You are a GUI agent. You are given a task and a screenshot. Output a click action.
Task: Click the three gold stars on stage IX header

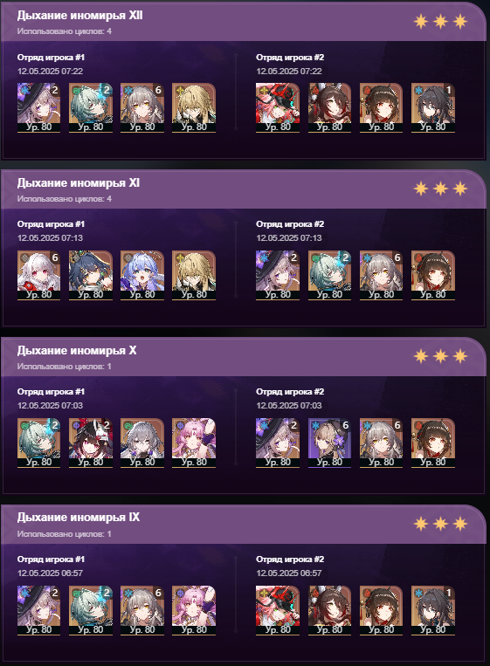coord(441,524)
